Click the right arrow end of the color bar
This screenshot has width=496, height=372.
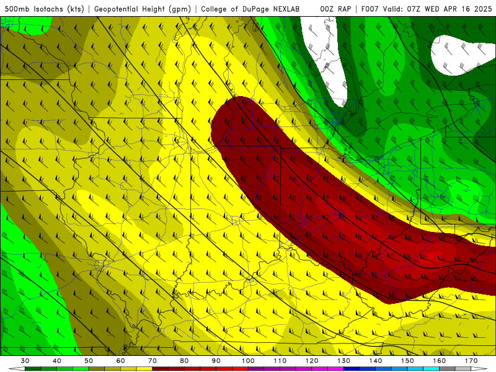point(479,369)
